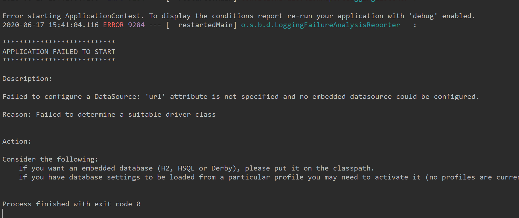Click the process ID 9284
Viewport: 519px width, 218px height.
click(136, 25)
